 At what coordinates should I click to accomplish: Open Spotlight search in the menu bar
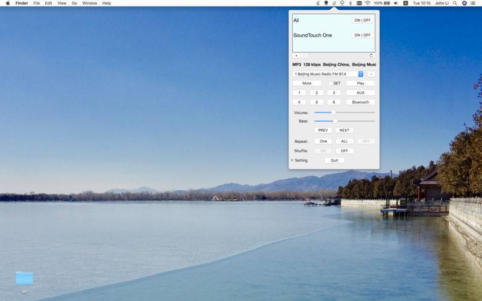pos(455,3)
